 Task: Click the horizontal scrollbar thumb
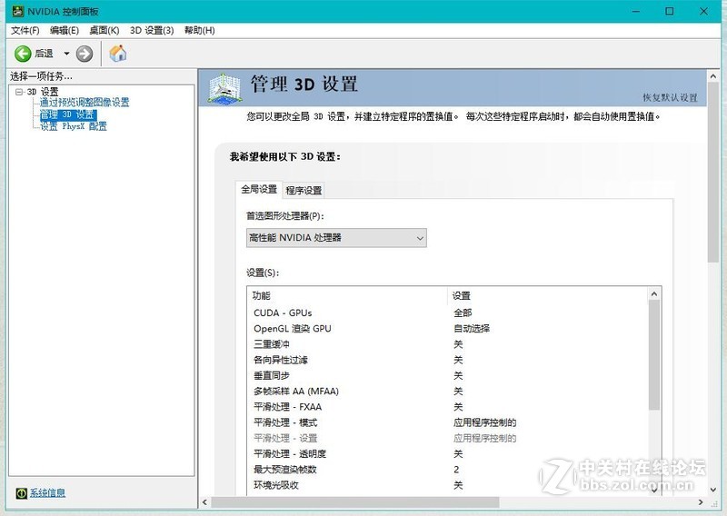(x=355, y=502)
